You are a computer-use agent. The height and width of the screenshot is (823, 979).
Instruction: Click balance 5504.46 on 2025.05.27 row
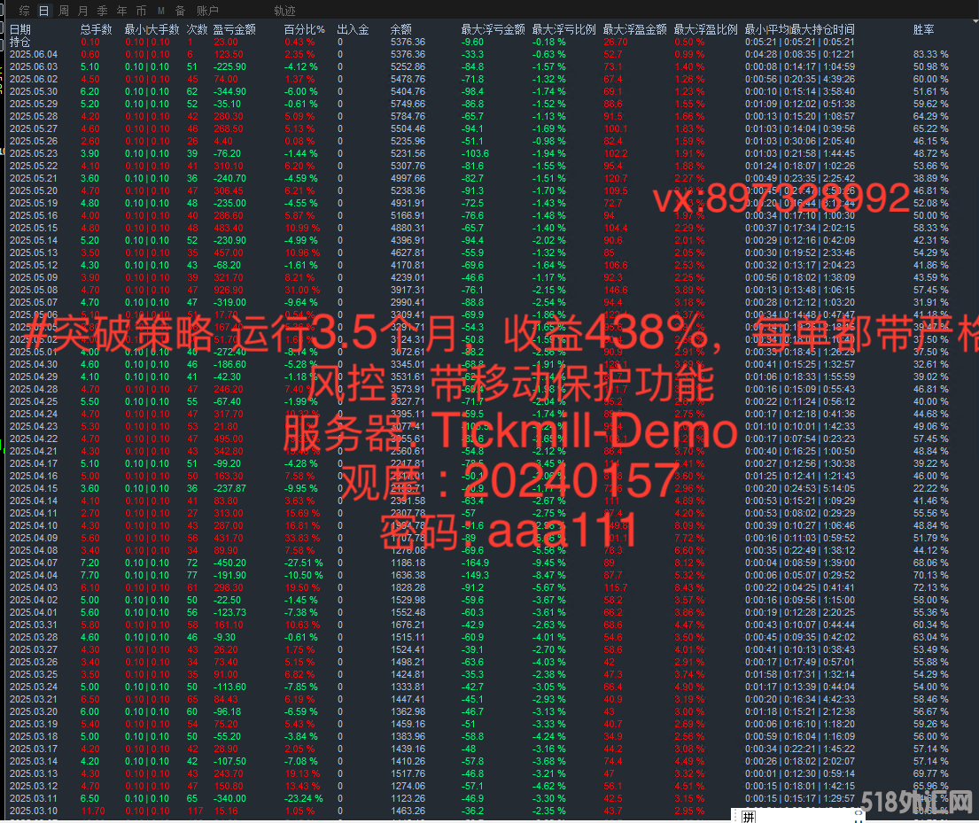(408, 128)
